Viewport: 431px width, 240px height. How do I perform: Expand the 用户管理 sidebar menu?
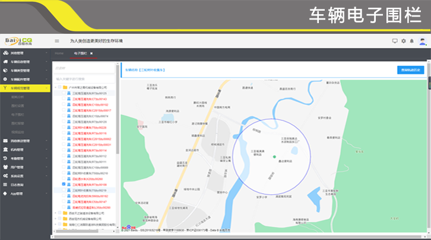[x=24, y=167]
